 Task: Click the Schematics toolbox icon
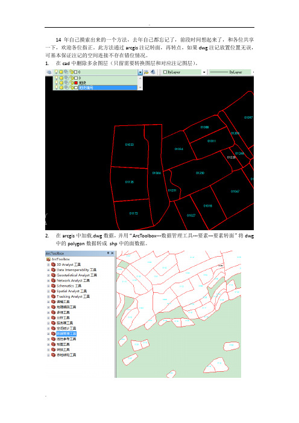point(54,286)
